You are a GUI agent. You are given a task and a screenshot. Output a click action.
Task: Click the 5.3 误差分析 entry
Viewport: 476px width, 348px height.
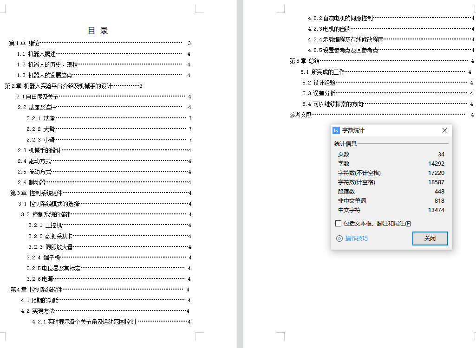click(x=388, y=93)
